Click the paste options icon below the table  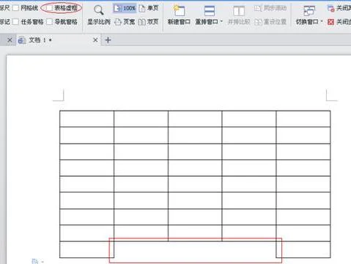[35, 261]
